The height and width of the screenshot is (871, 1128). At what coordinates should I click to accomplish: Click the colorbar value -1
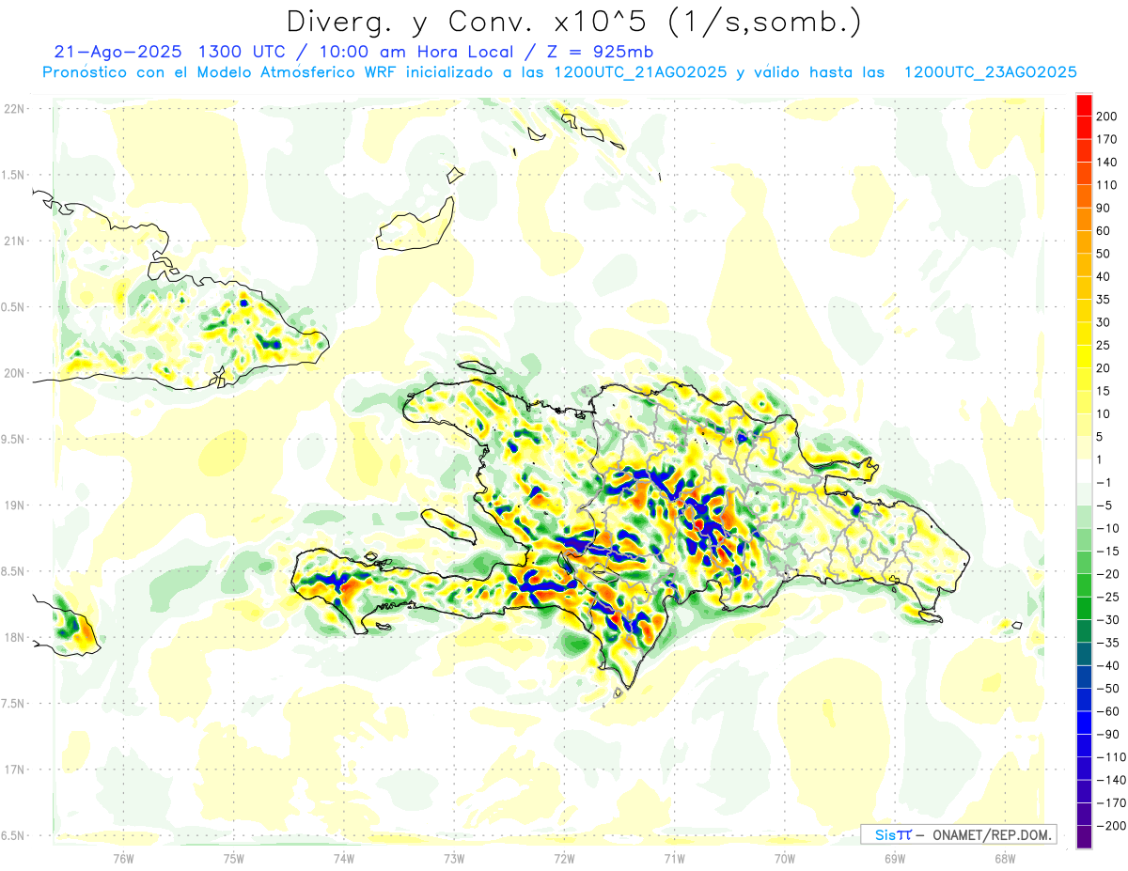(x=1104, y=483)
